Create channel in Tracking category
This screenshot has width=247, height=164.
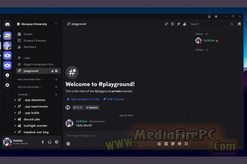coord(56,95)
